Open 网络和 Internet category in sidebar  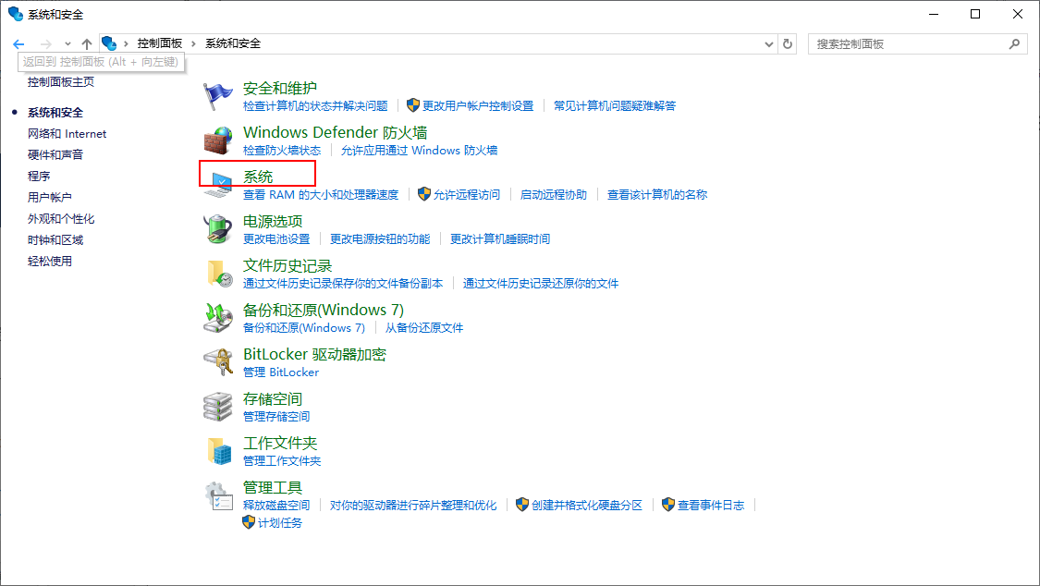(67, 133)
